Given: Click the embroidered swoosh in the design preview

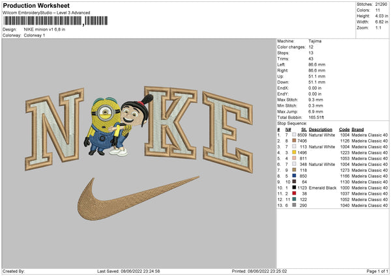Looking at the screenshot, I should (138, 198).
